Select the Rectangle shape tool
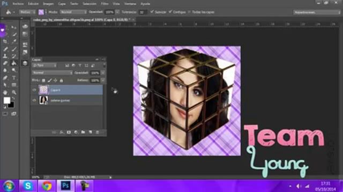This screenshot has height=192, width=343. pos(14,85)
